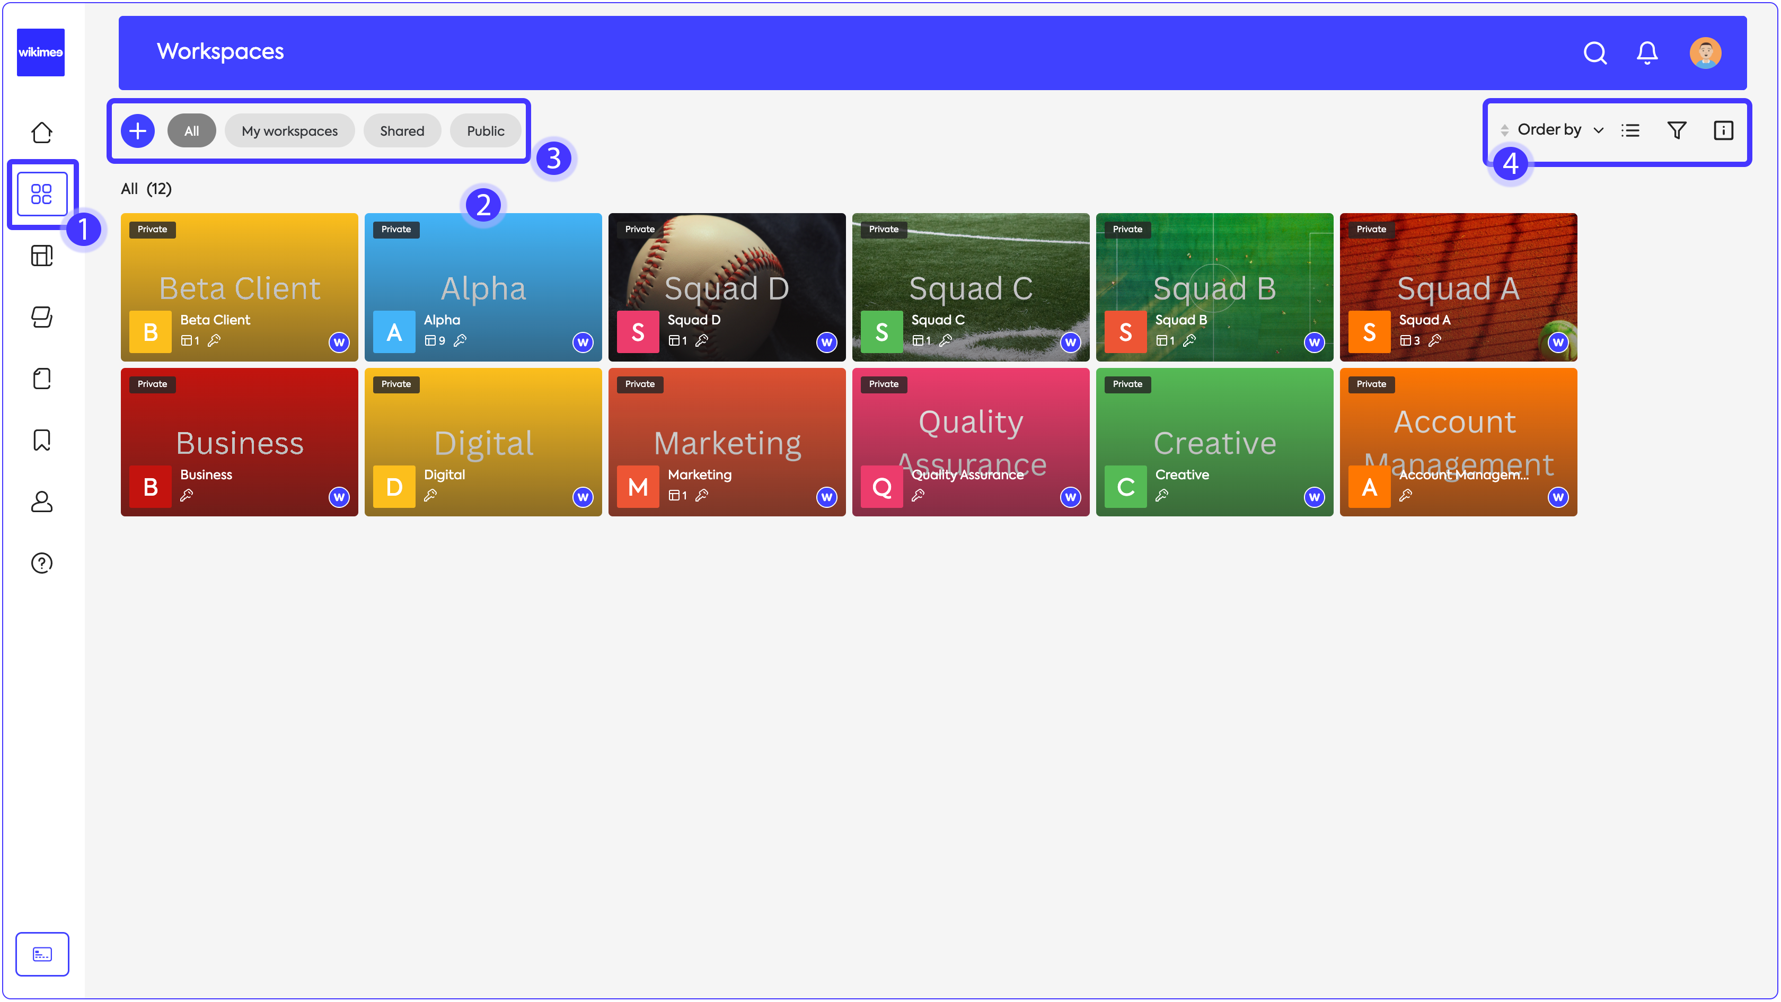This screenshot has width=1781, height=1002.
Task: Open the user avatar menu
Action: (1705, 52)
